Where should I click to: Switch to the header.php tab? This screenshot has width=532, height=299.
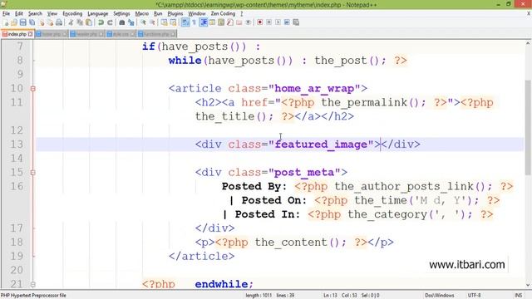coord(86,34)
